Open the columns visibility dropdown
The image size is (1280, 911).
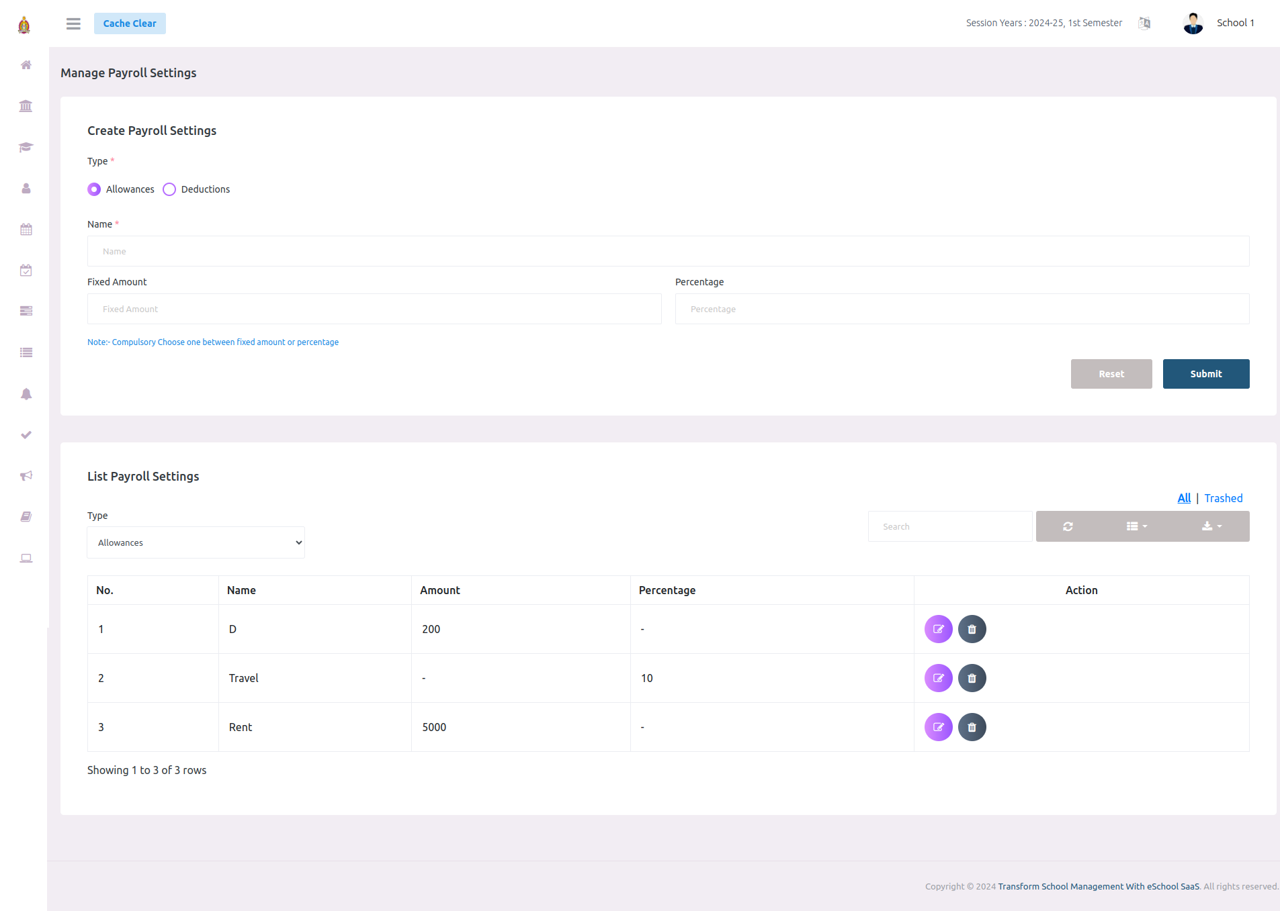click(1137, 526)
